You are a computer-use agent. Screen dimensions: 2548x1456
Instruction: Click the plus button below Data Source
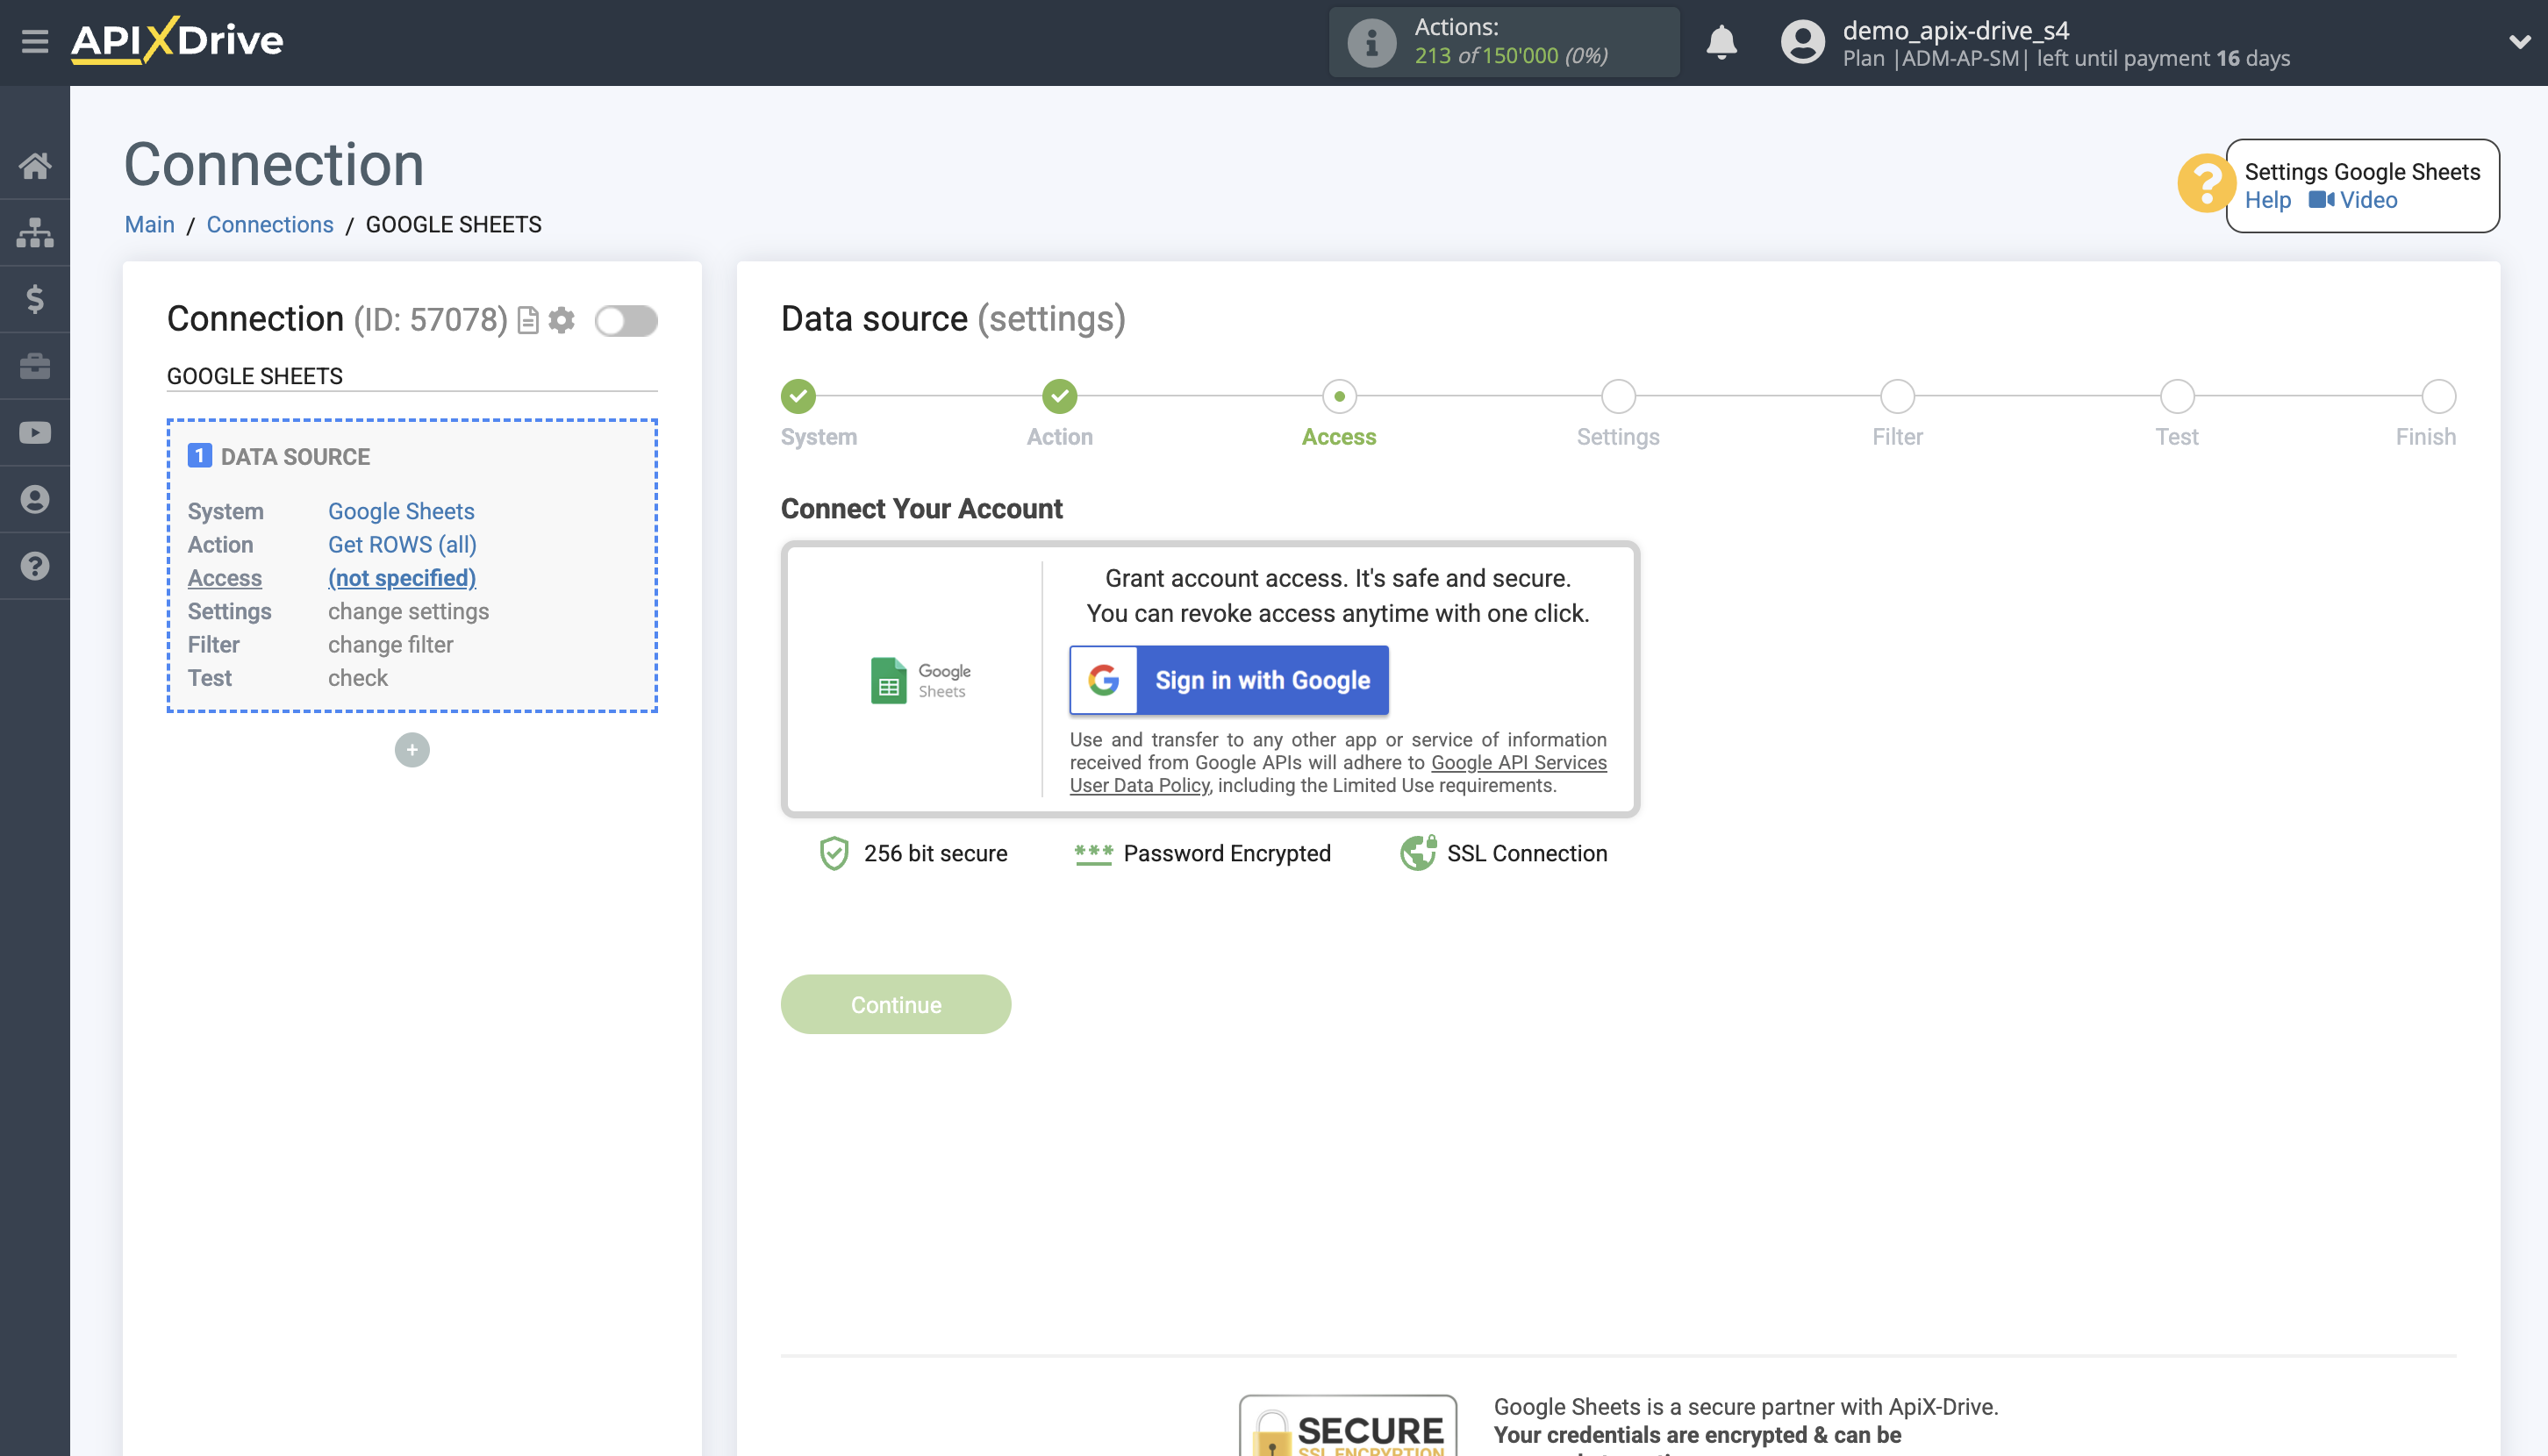[412, 749]
